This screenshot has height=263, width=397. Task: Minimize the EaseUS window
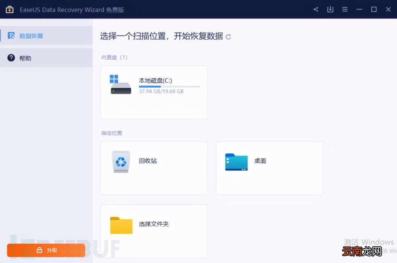pos(359,9)
